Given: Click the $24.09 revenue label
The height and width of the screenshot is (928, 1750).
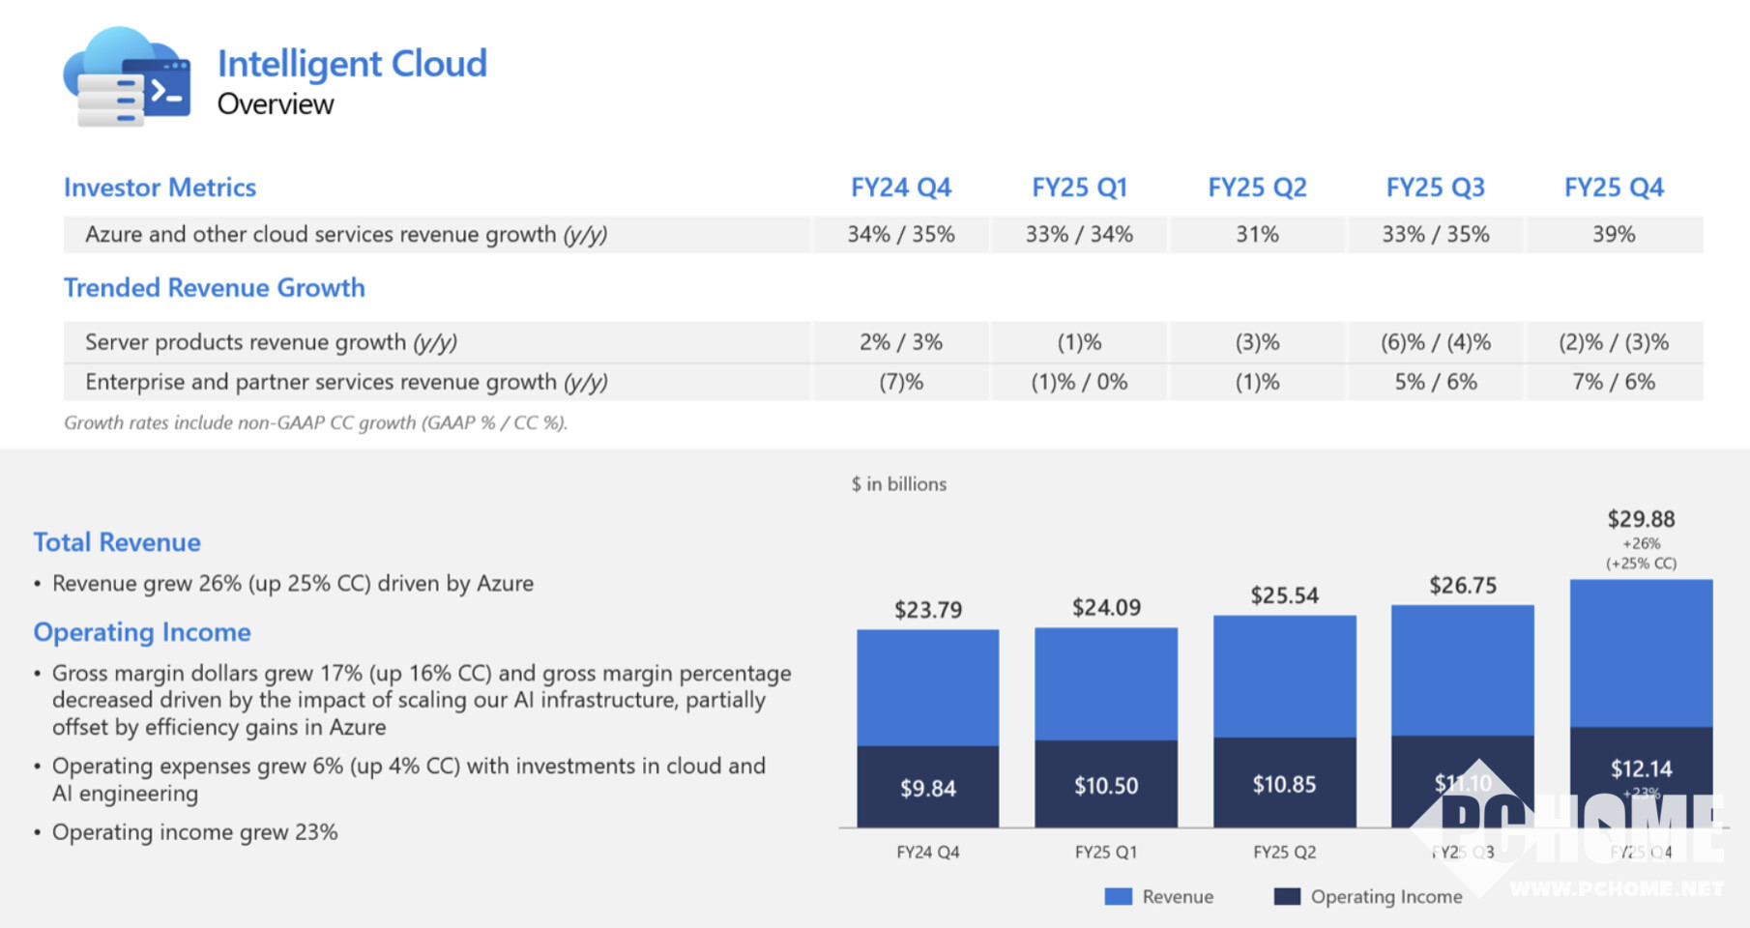Looking at the screenshot, I should 1106,608.
